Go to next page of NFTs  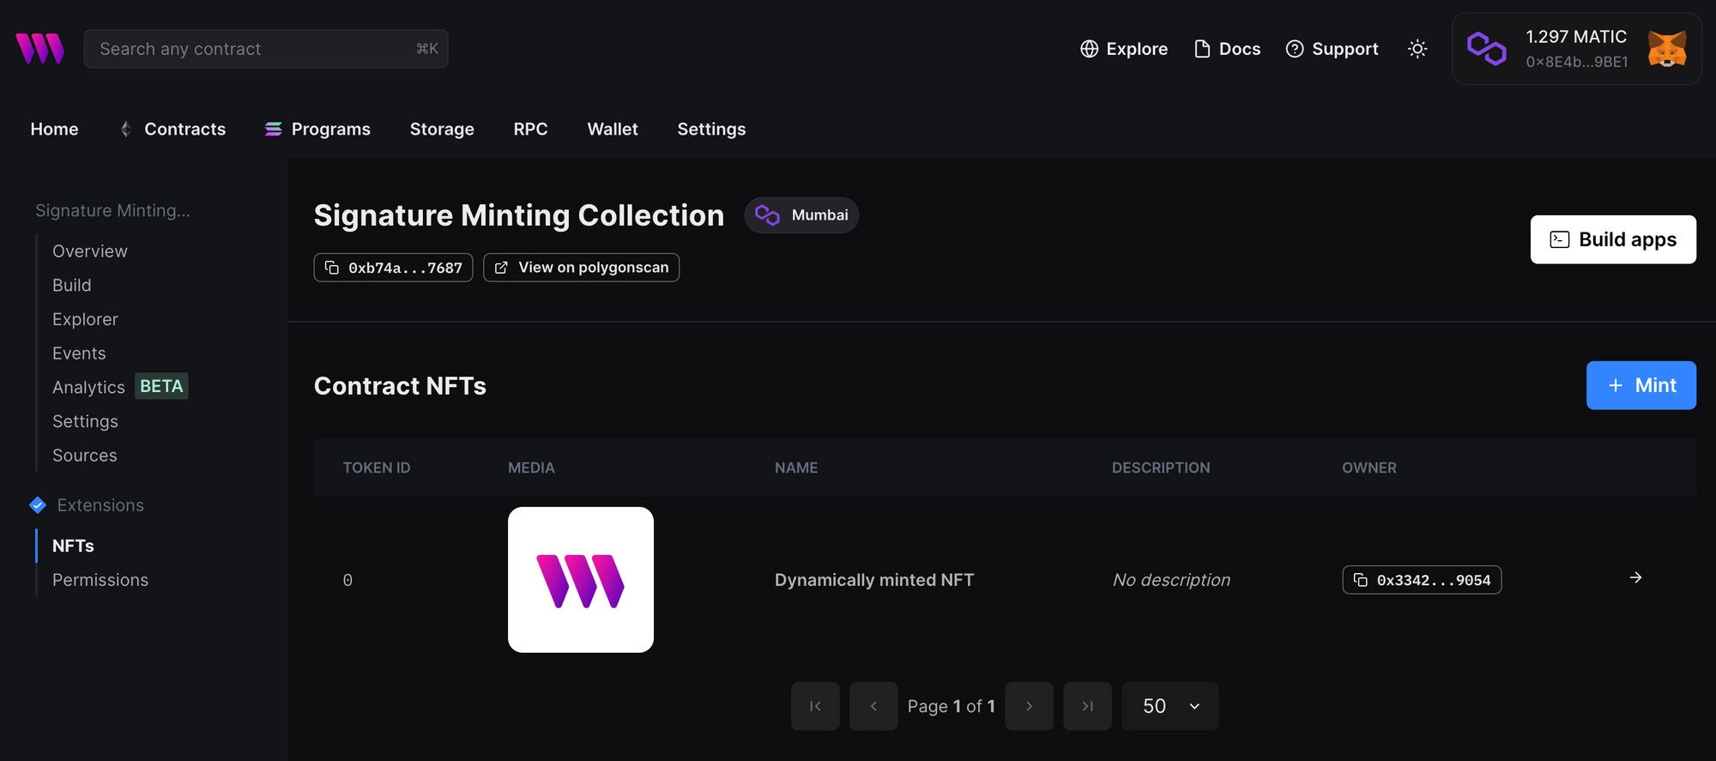click(x=1029, y=706)
